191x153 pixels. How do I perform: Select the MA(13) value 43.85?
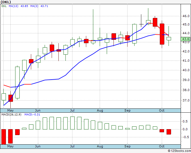[24, 6]
